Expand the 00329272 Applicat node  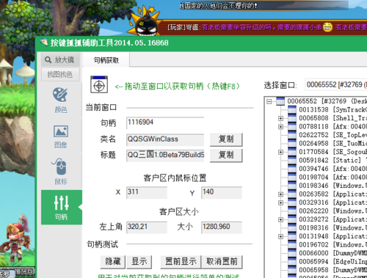pyautogui.click(x=280, y=219)
